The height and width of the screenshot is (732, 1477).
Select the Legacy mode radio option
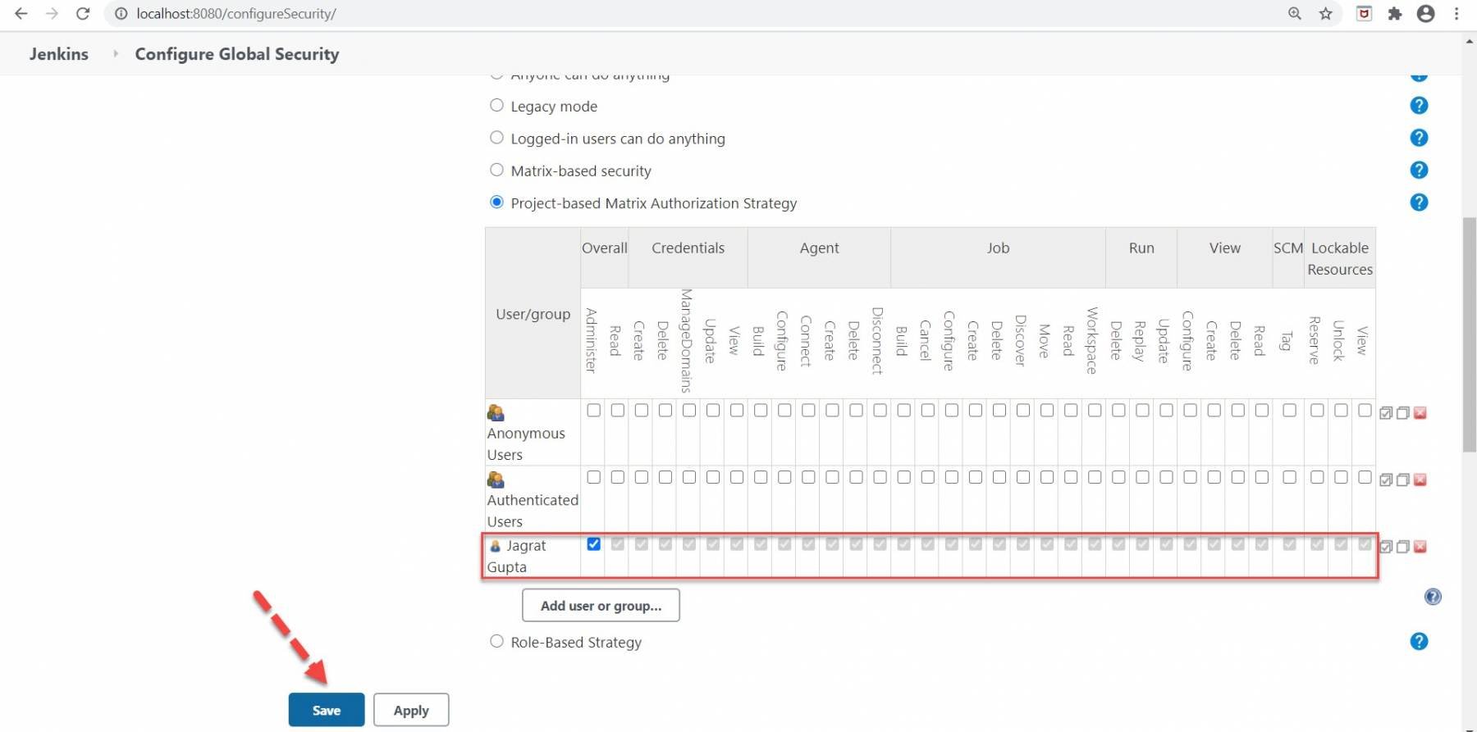tap(496, 105)
